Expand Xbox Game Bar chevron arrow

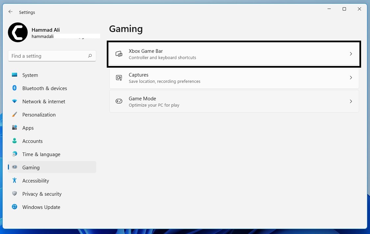[x=351, y=54]
